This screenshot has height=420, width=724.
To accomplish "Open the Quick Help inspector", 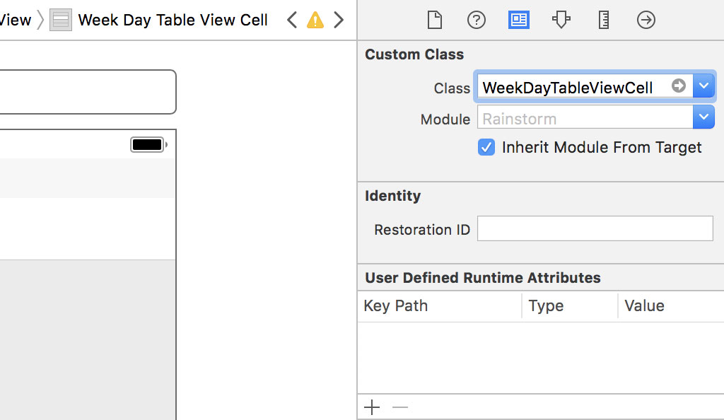I will [476, 20].
